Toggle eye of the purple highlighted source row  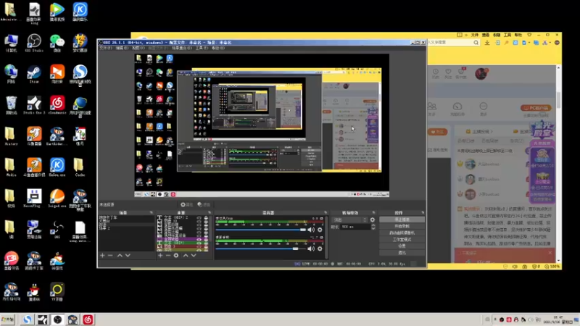click(199, 239)
